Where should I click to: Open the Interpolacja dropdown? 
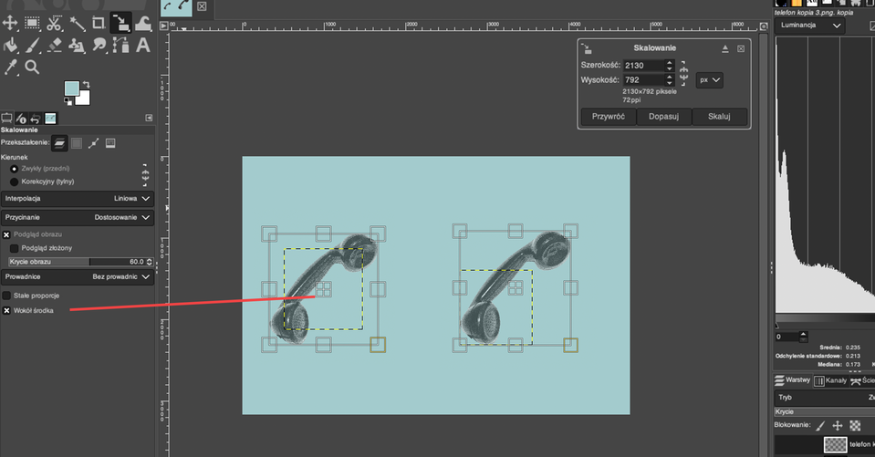[x=77, y=198]
